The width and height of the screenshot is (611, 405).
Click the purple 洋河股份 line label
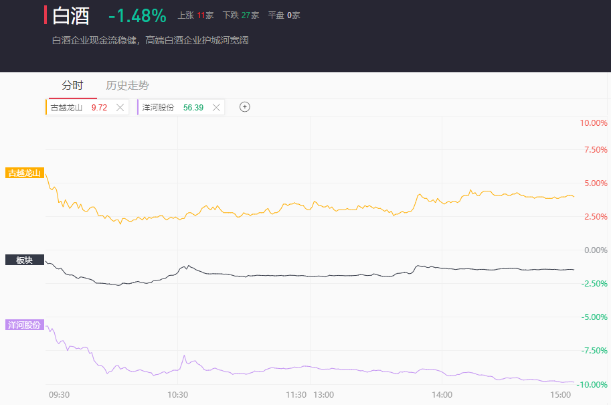pyautogui.click(x=24, y=325)
